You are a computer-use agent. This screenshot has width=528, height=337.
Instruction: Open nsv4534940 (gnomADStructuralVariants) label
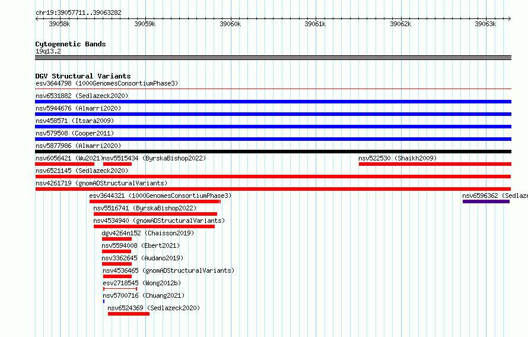coord(159,221)
